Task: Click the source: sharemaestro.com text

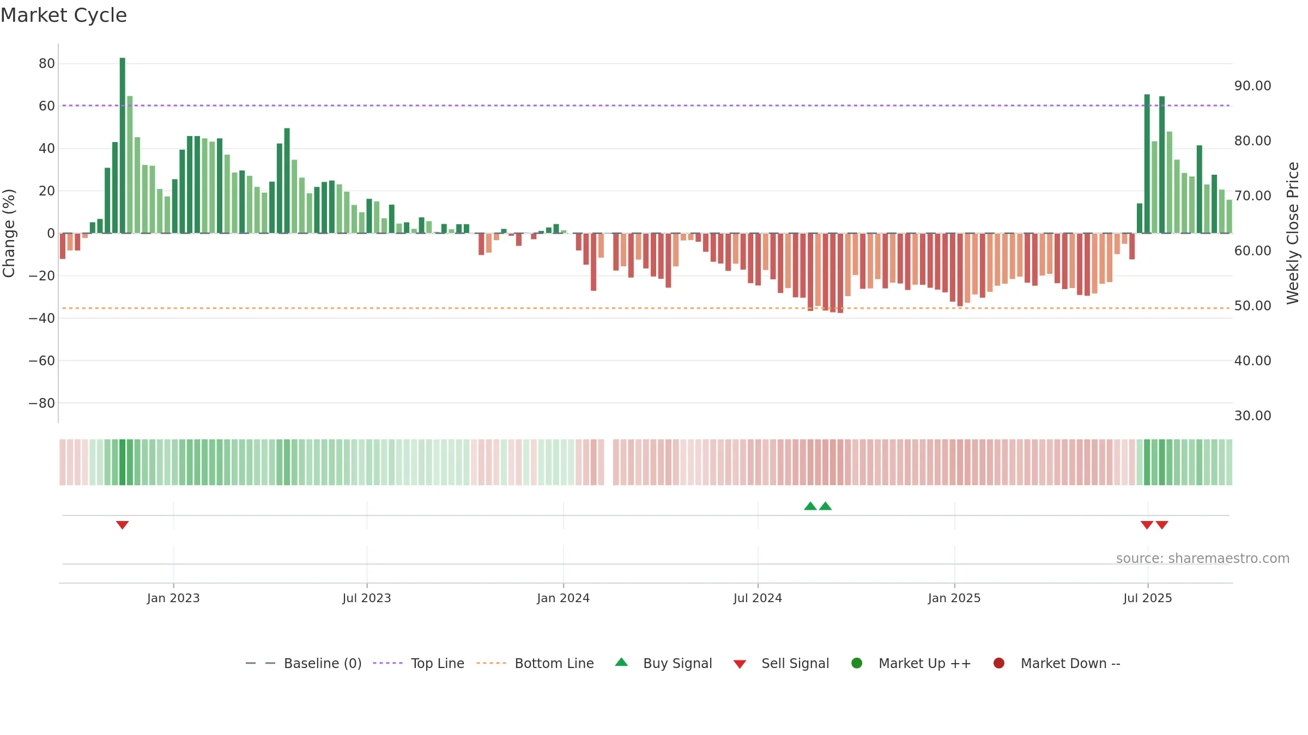Action: tap(1203, 559)
